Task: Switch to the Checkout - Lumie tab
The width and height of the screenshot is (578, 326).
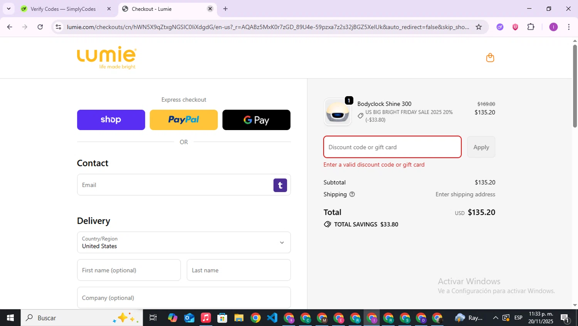Action: (168, 9)
